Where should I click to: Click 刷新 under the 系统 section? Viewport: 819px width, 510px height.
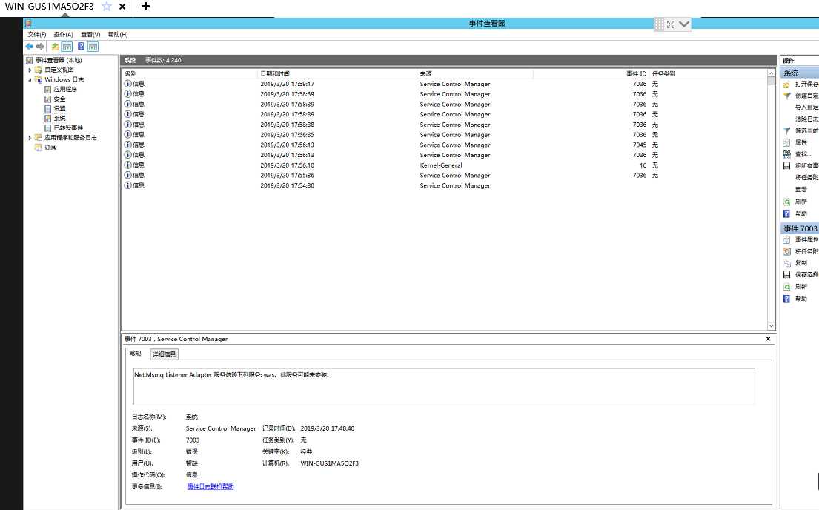point(800,201)
